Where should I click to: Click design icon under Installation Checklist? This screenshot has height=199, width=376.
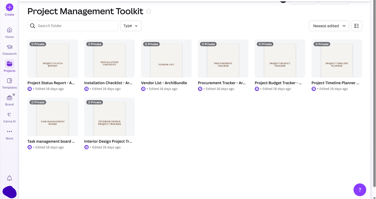86,89
